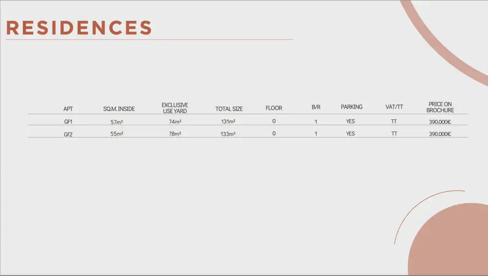
Task: Select the EXCLUSIVE USE YARD header
Action: pyautogui.click(x=175, y=108)
